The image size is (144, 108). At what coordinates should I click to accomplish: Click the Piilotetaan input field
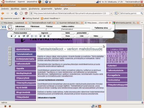click(x=38, y=29)
